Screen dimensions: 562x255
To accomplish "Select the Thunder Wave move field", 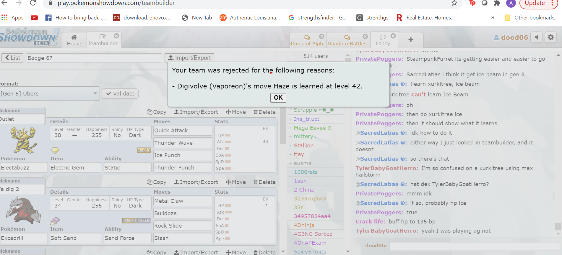I will pyautogui.click(x=183, y=143).
